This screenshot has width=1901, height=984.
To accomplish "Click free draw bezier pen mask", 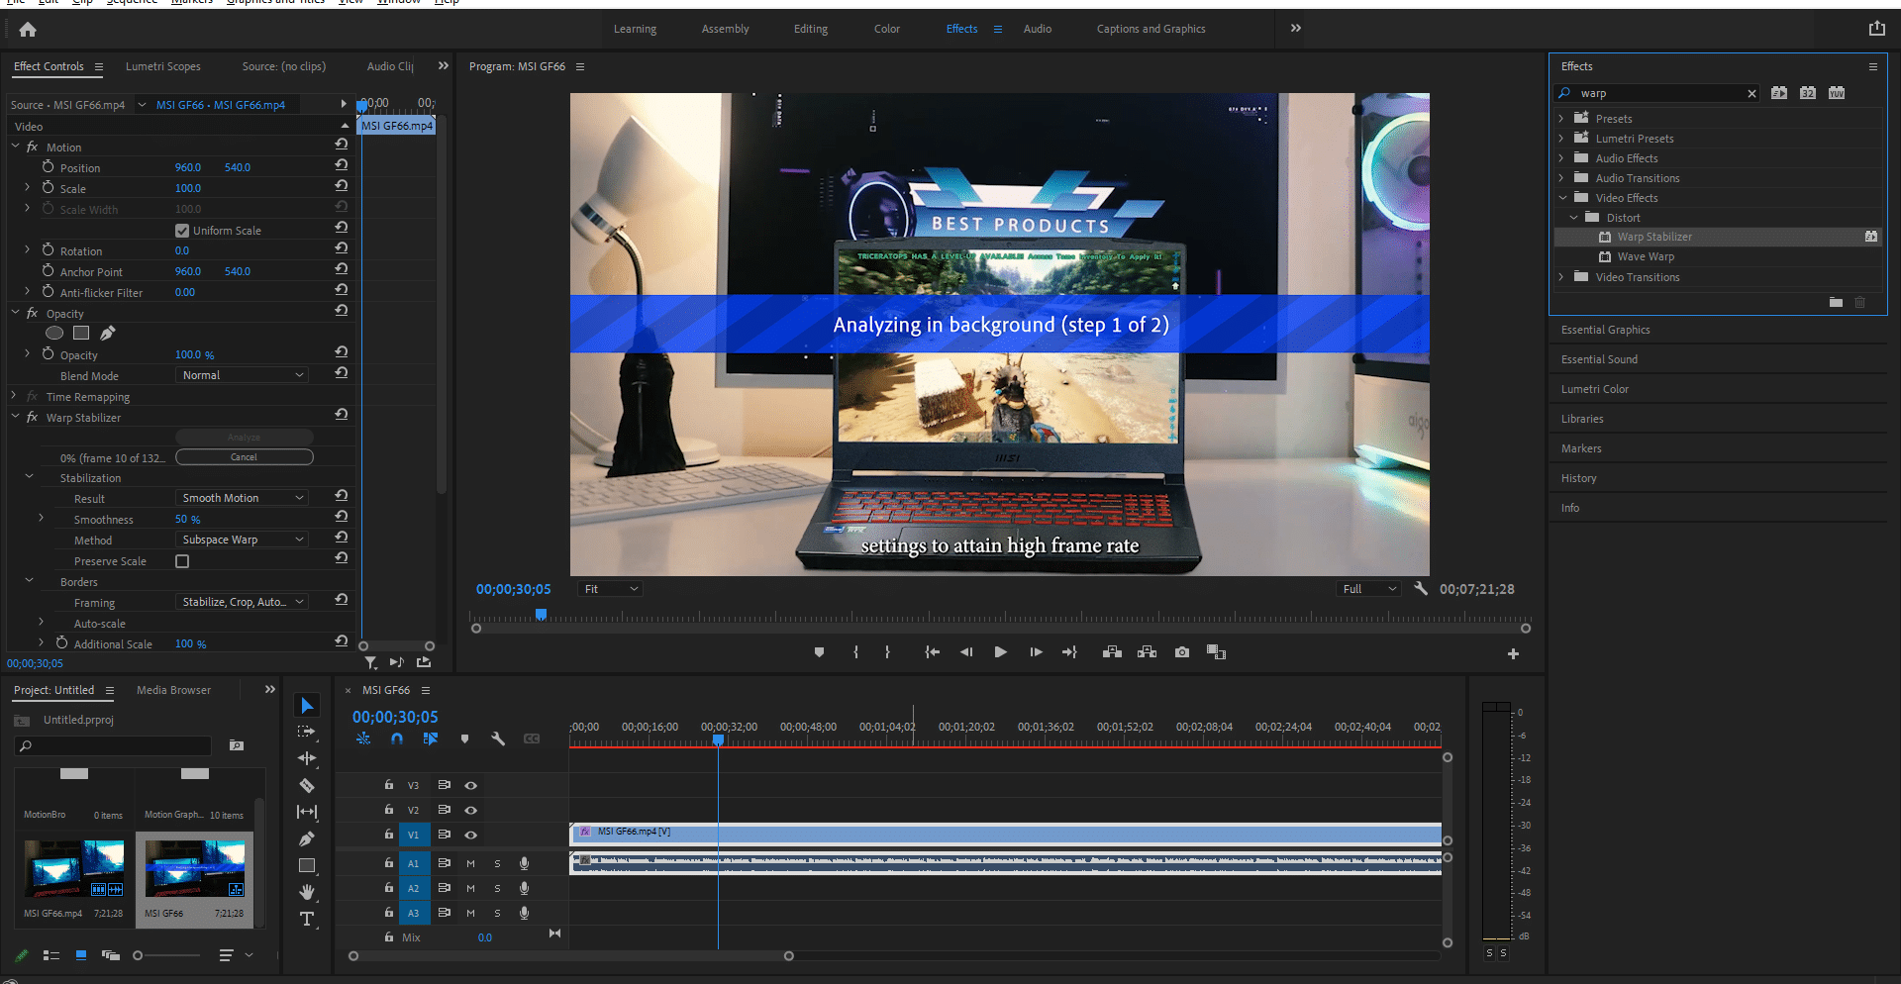I will (108, 333).
